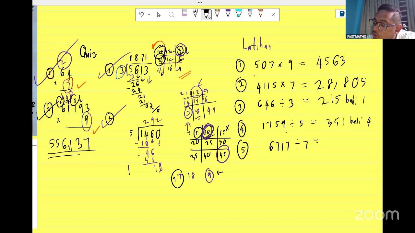Select the Ink to Text pen
The image size is (415, 233).
pyautogui.click(x=195, y=13)
